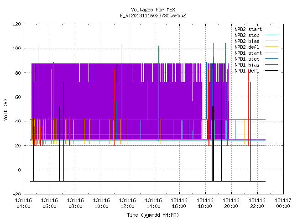This screenshot has width=292, height=219.
Task: Click the x-axis tick 131116 08:00
Action: point(75,203)
